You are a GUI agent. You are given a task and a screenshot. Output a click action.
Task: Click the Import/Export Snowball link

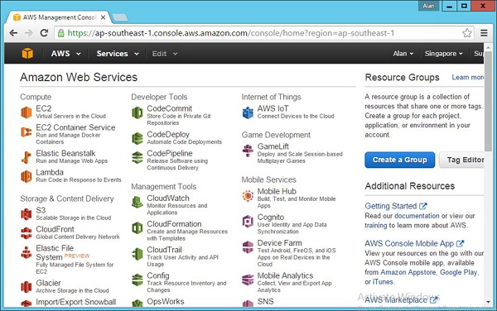(75, 302)
